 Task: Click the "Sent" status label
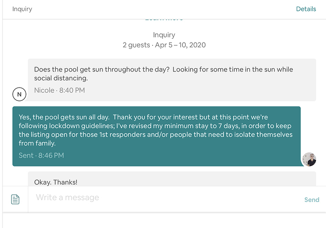click(26, 155)
